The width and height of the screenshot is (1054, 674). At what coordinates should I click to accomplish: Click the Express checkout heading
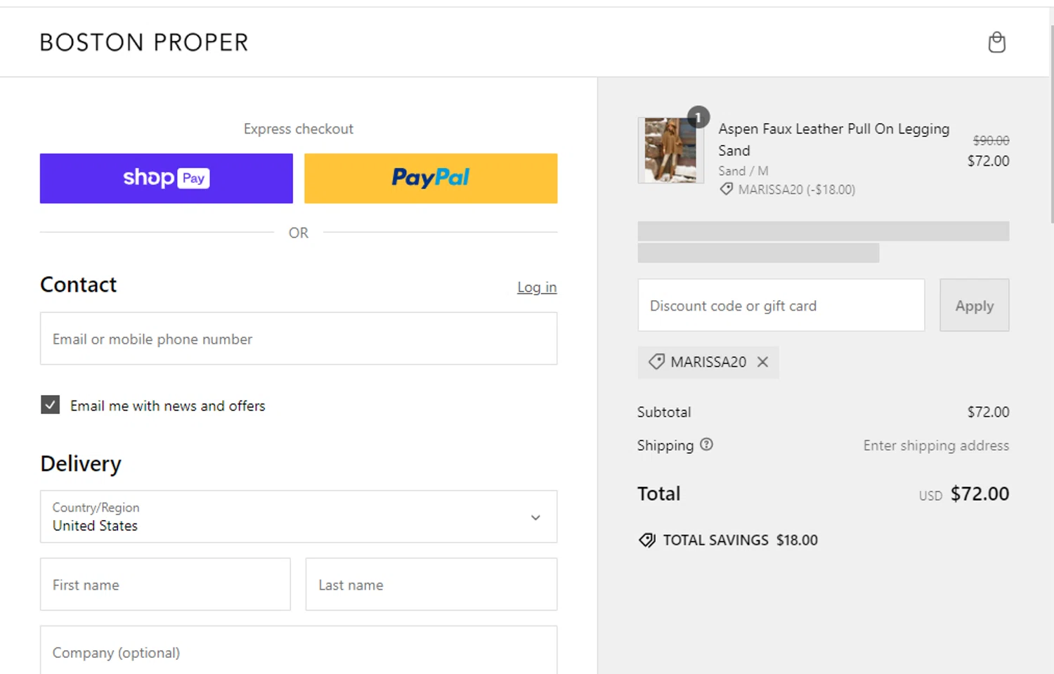point(299,129)
